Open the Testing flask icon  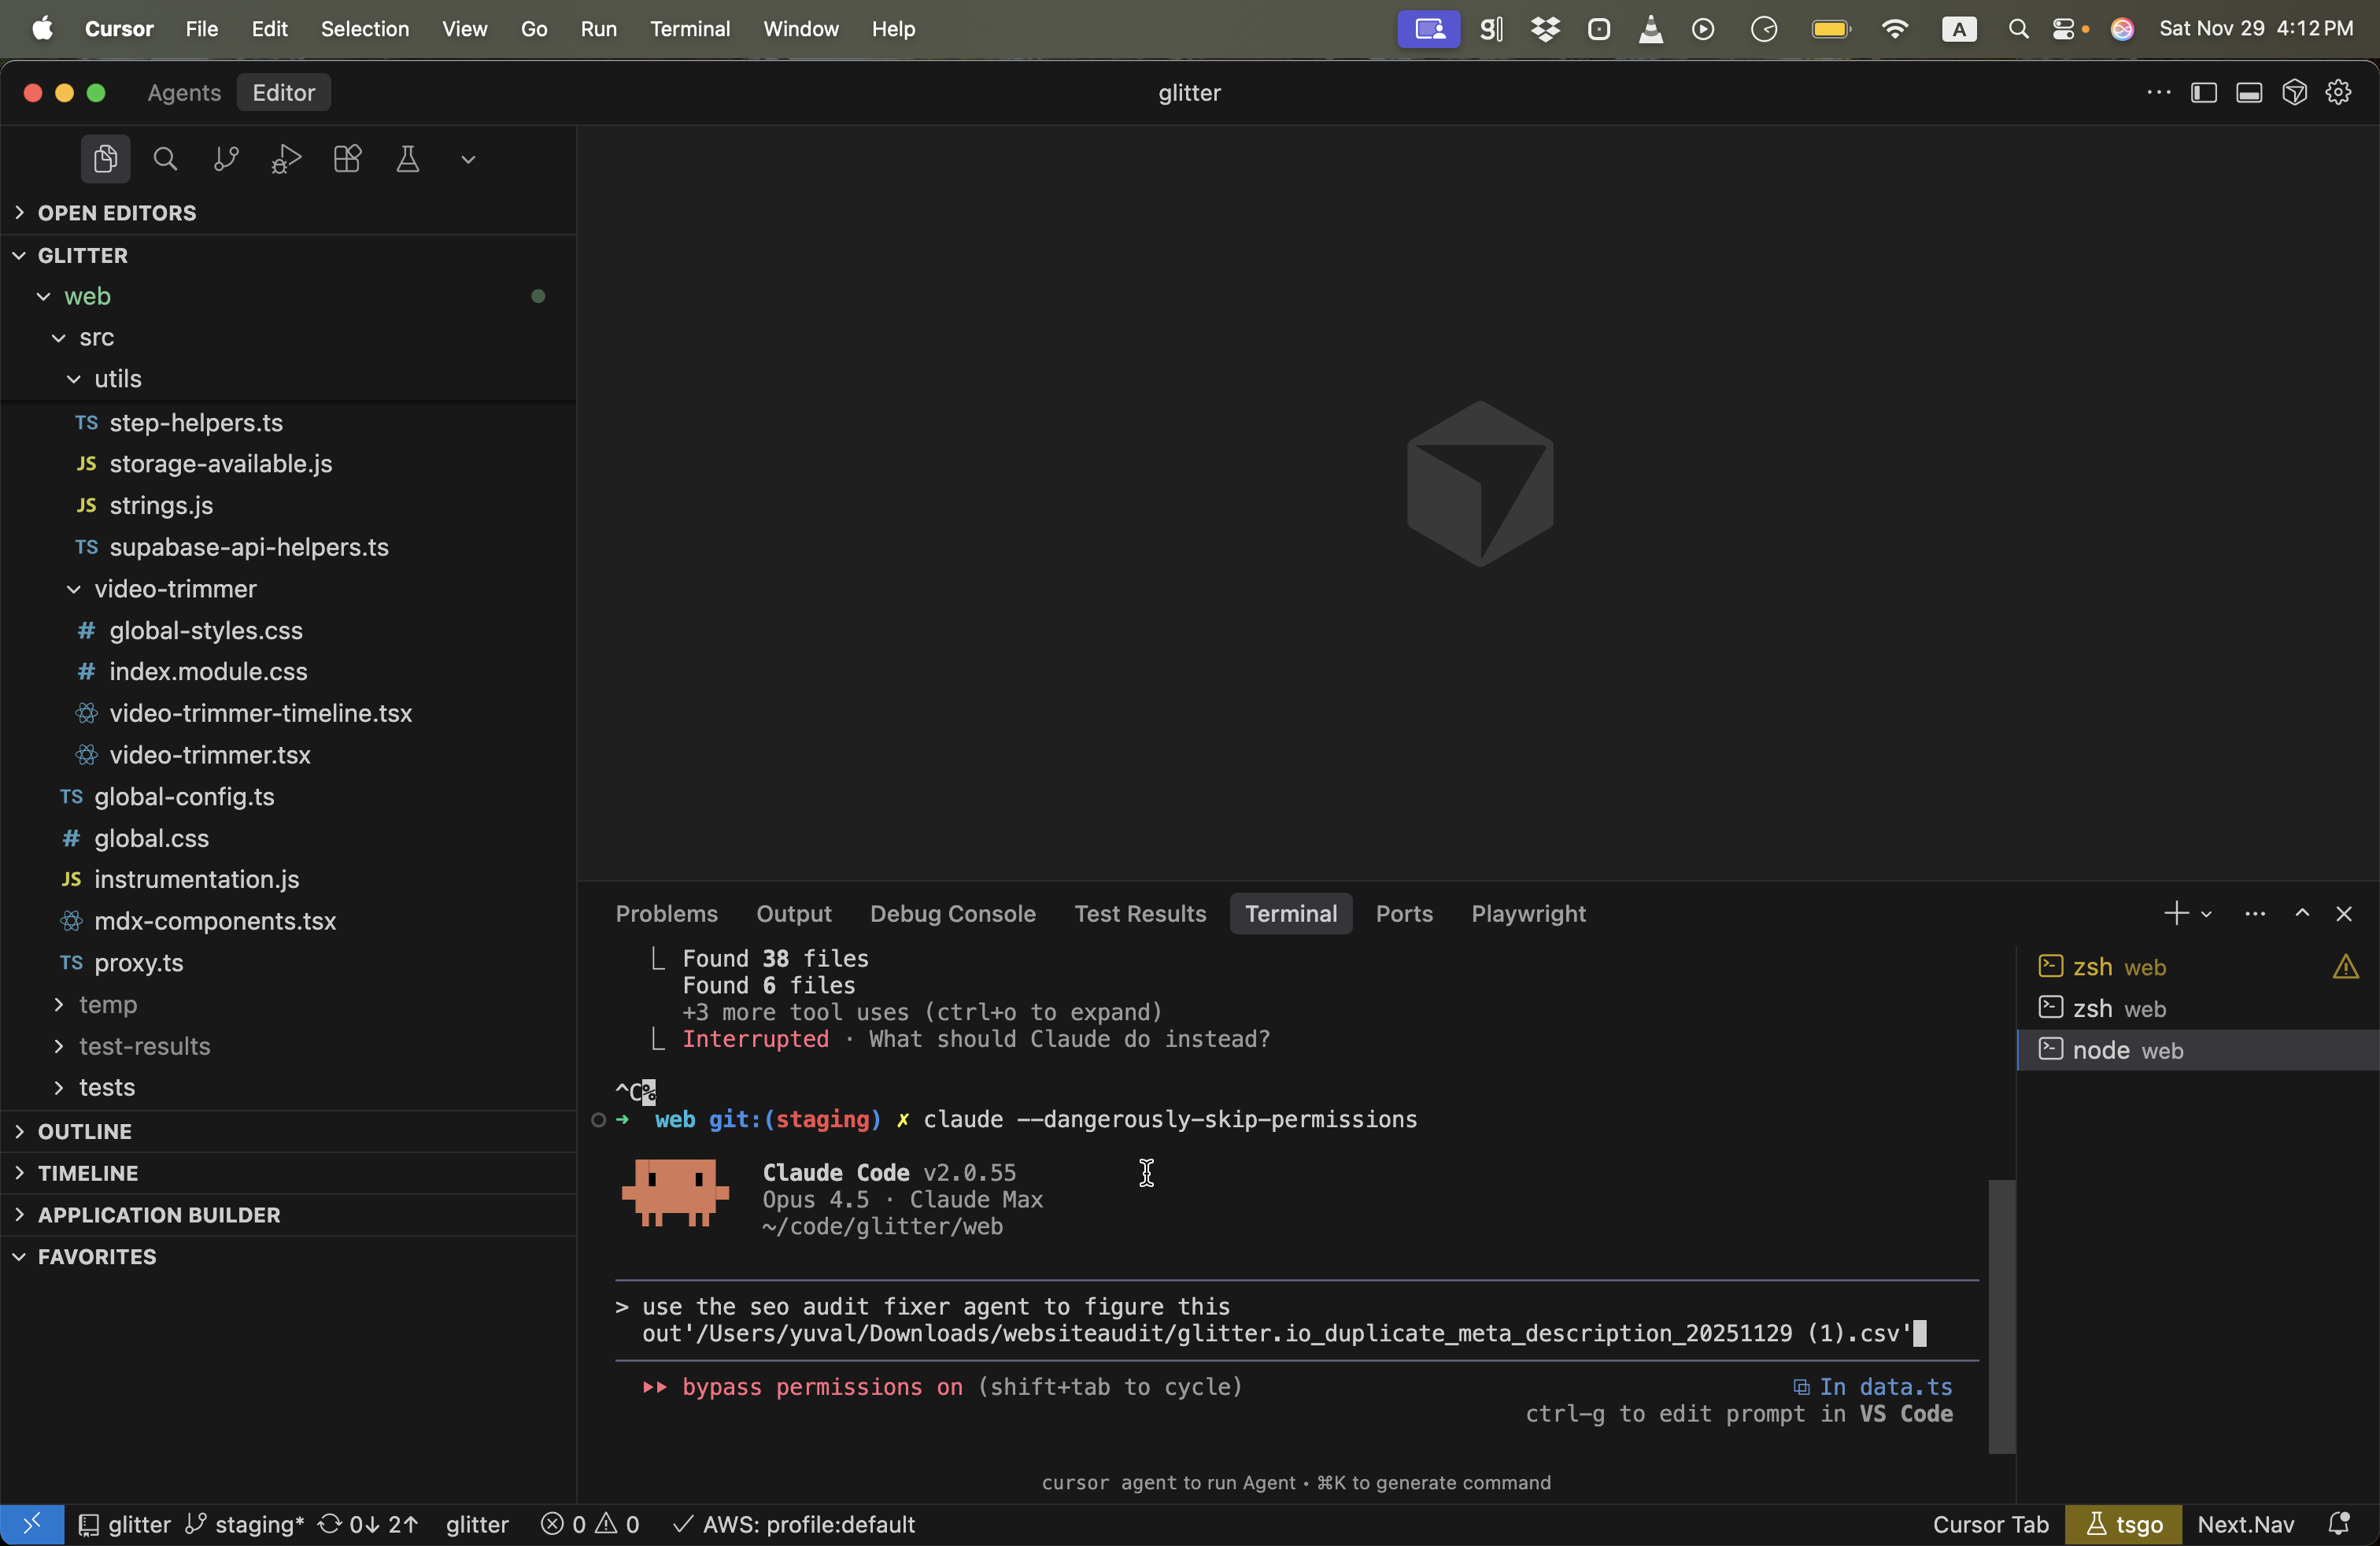pyautogui.click(x=407, y=159)
